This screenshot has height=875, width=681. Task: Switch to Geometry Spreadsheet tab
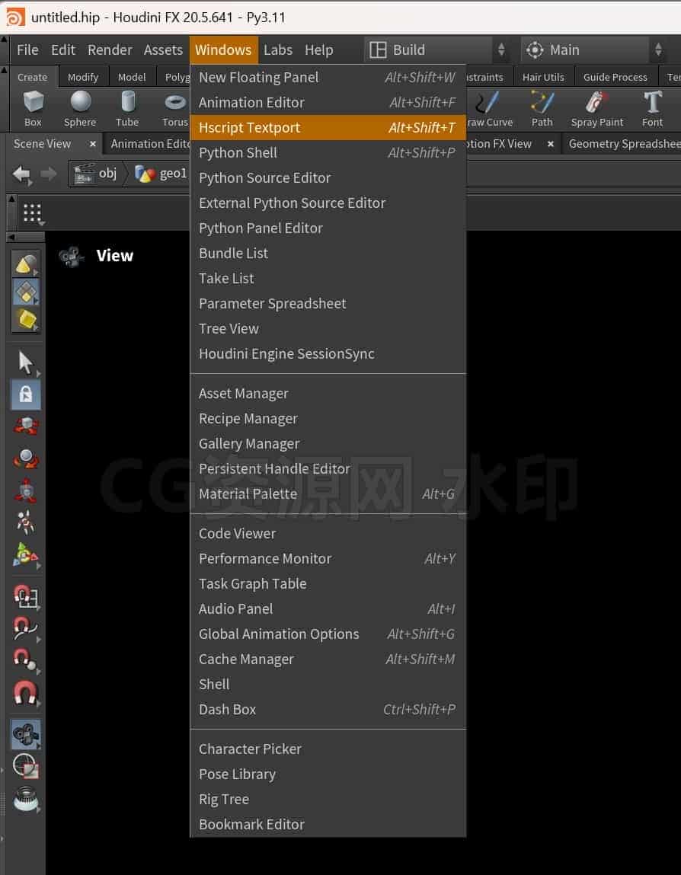coord(624,143)
